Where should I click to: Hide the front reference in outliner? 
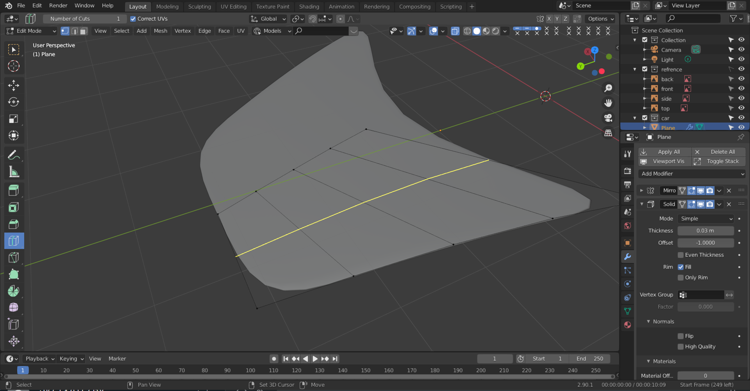741,89
